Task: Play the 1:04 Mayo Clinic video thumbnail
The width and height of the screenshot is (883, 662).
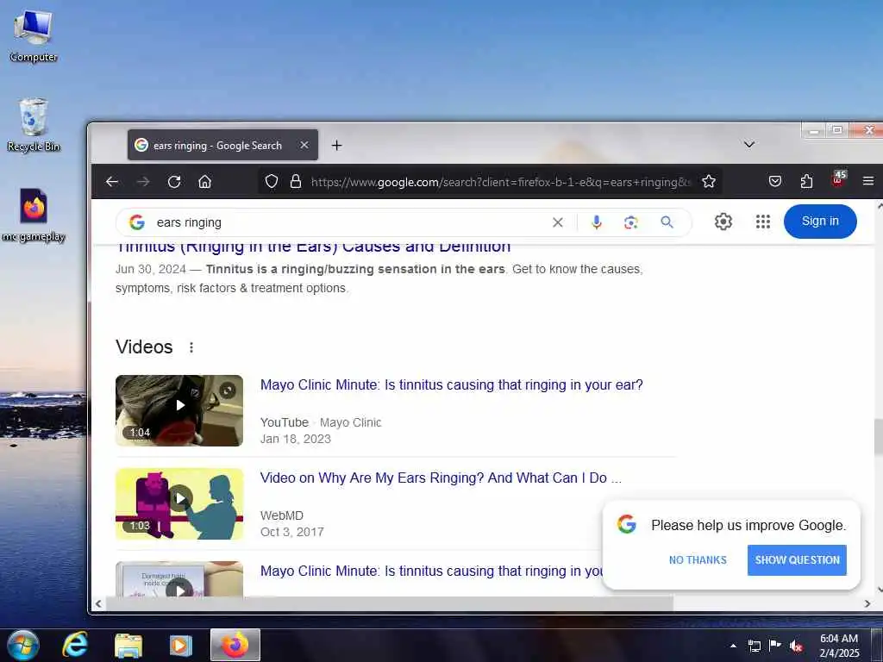Action: 179,411
